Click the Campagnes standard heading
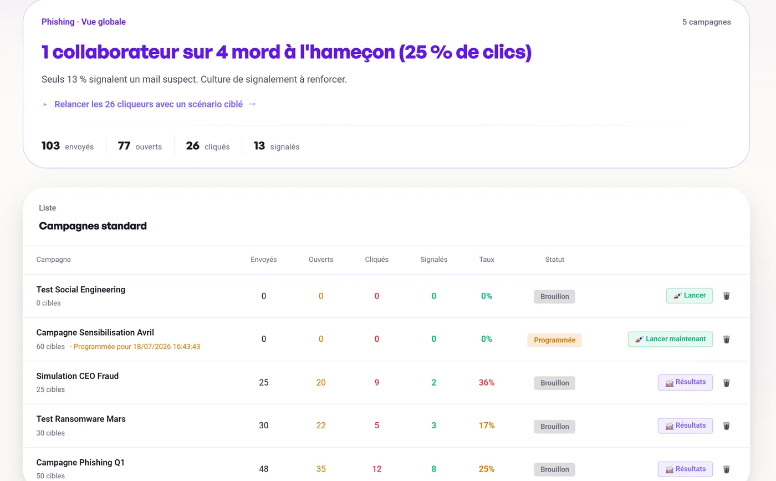Screen dimensions: 776x481 coord(93,226)
